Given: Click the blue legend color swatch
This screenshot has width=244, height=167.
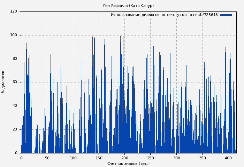Looking at the screenshot, I should point(226,15).
